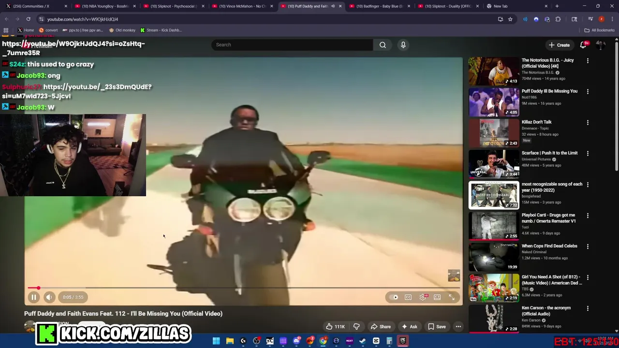Image resolution: width=619 pixels, height=348 pixels.
Task: Open options for most recognizable song video
Action: [x=588, y=185]
